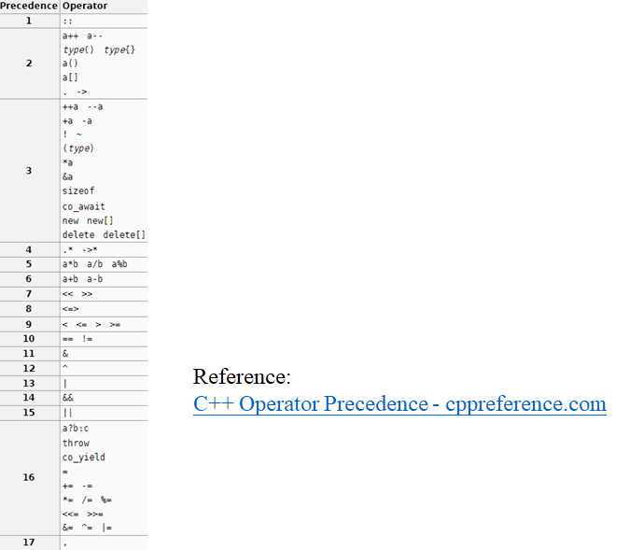Click precedence number 16 cell
629x550 pixels.
[x=29, y=477]
